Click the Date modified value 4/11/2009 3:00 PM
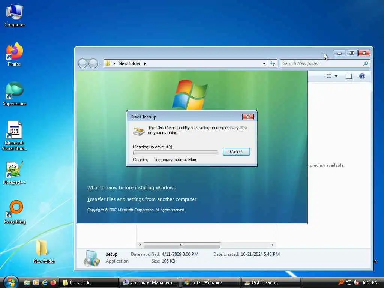Viewport: 384px width, 288px height. click(x=180, y=254)
